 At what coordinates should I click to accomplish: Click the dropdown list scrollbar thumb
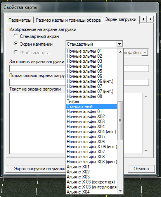point(120,121)
